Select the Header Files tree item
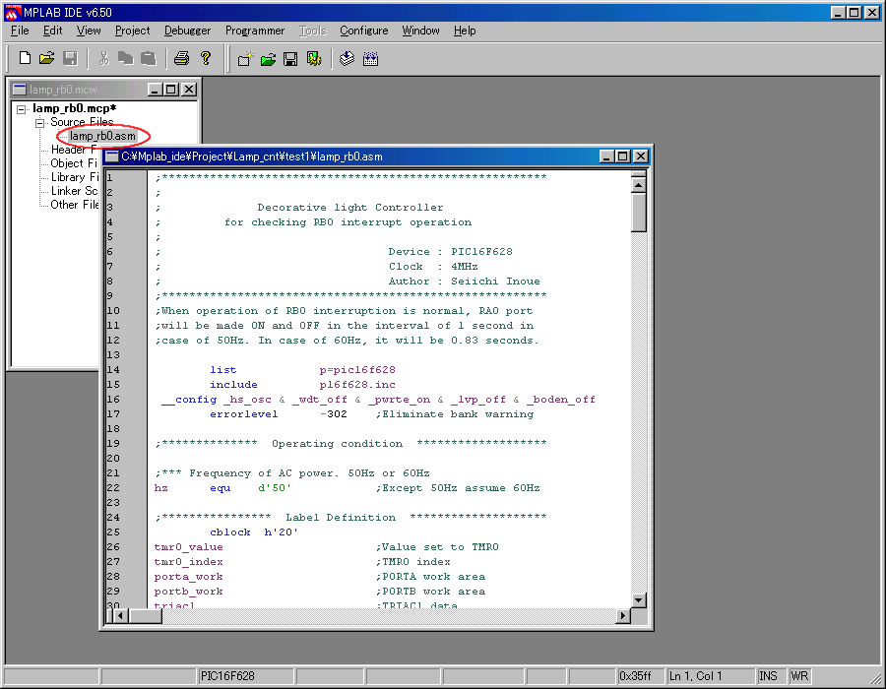Viewport: 886px width, 689px height. pyautogui.click(x=74, y=150)
